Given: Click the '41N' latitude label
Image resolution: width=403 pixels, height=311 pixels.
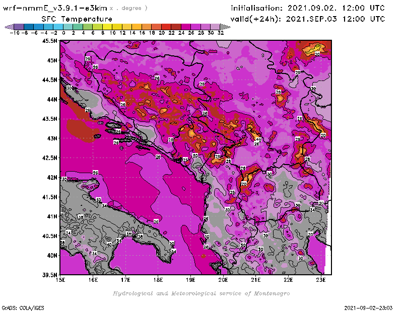Looking at the screenshot, I should click(52, 216).
